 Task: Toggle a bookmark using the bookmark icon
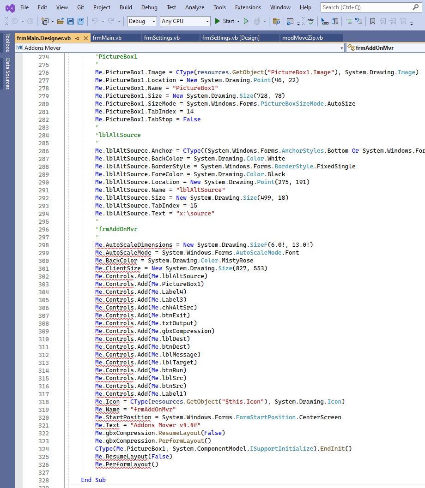point(373,21)
